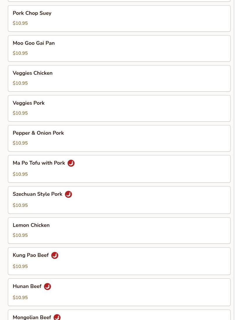This screenshot has width=240, height=320.
Task: Click the chili pepper icon next to Kung Pao Beef
Action: (x=55, y=255)
